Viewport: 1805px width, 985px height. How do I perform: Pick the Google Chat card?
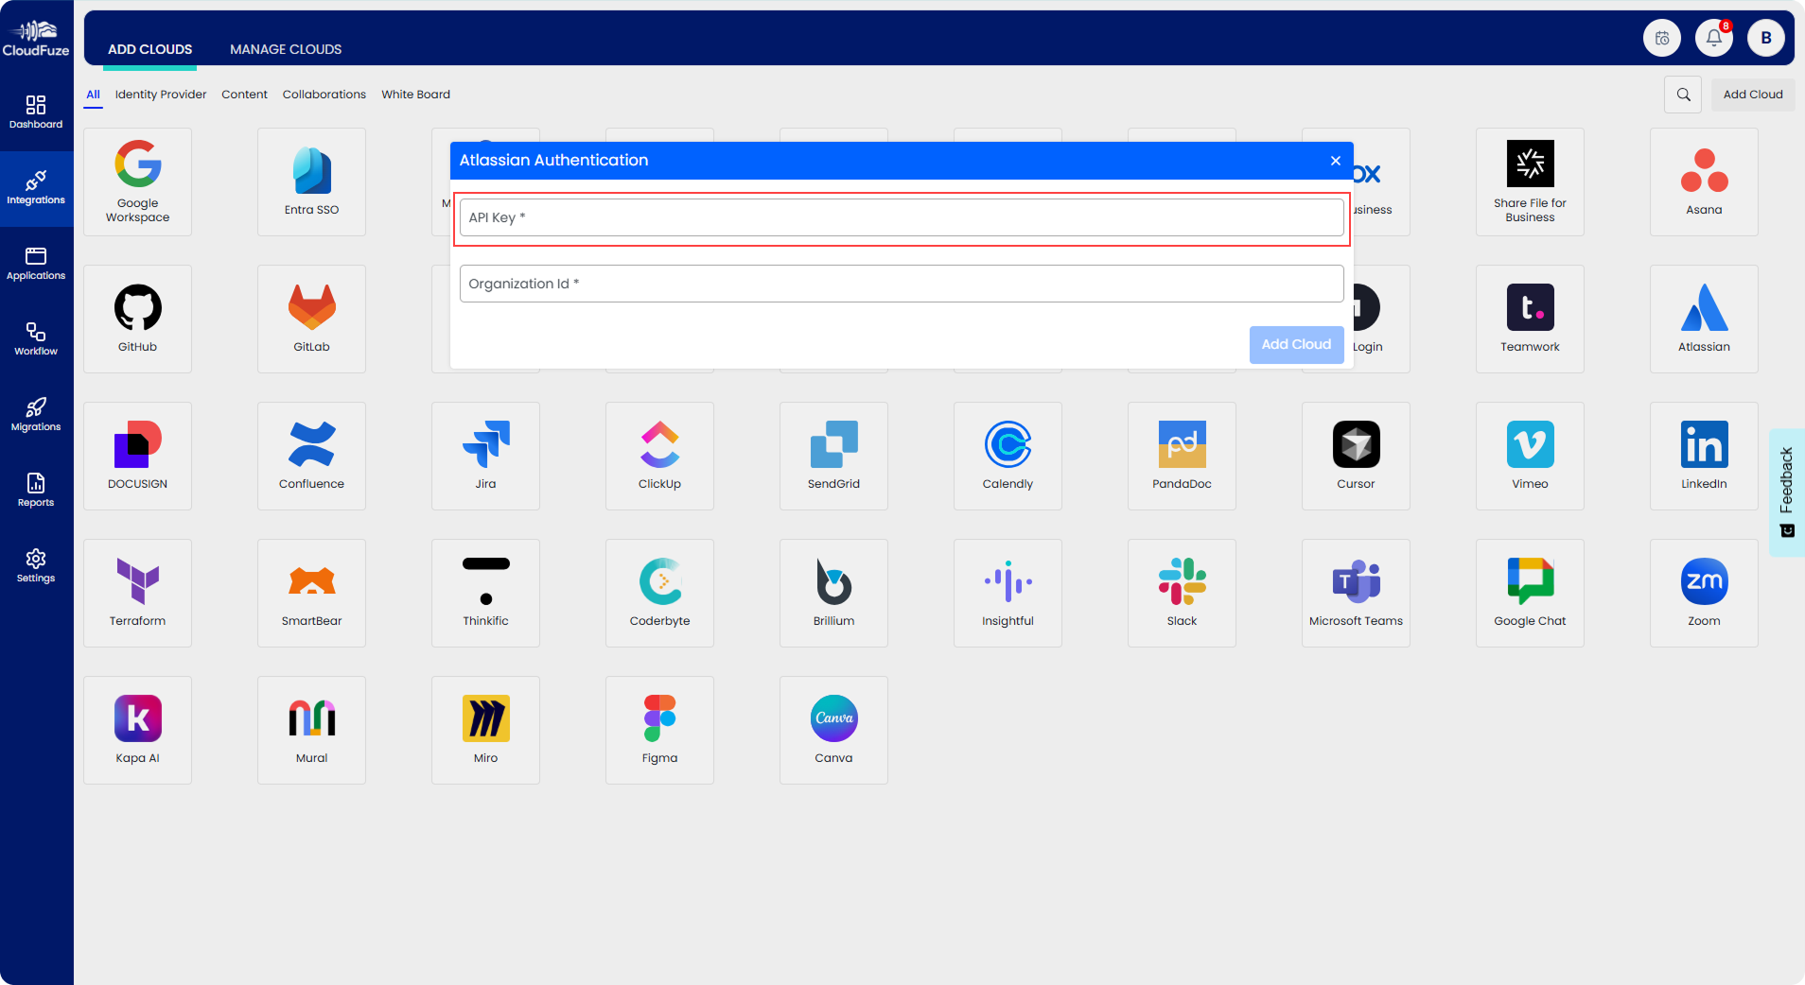[1530, 593]
